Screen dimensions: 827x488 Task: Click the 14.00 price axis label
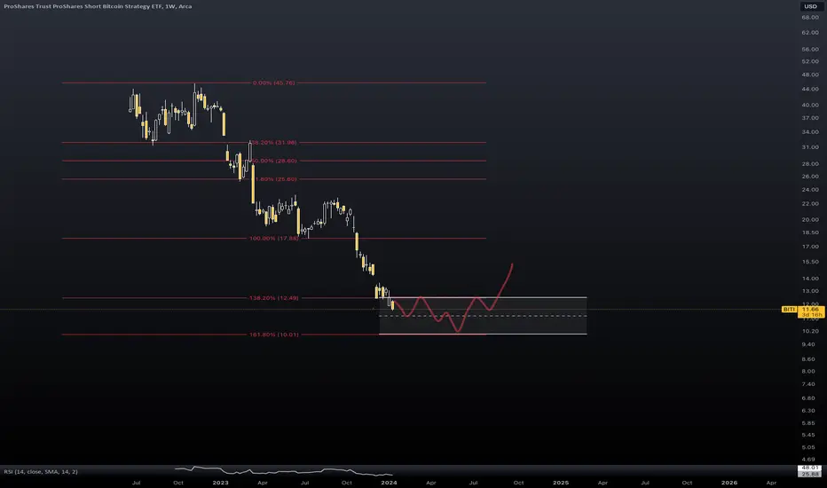coord(810,279)
